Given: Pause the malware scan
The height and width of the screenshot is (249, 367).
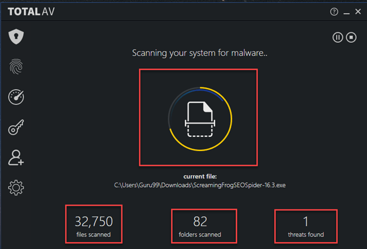Looking at the screenshot, I should pos(338,37).
